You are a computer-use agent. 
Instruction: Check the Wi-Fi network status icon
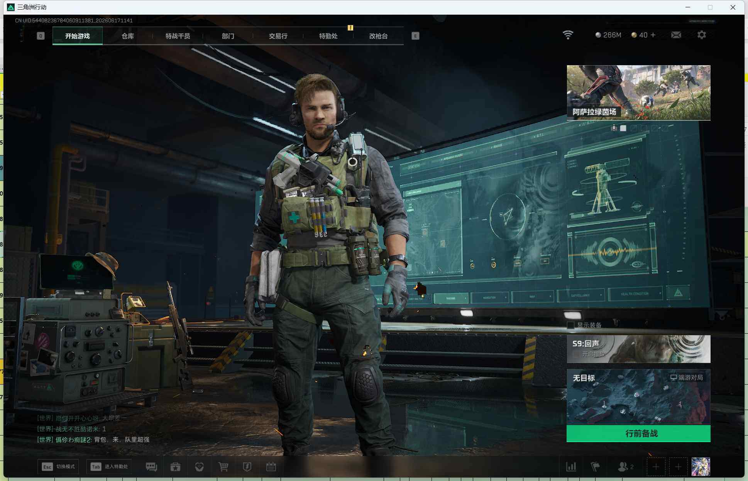pos(568,35)
